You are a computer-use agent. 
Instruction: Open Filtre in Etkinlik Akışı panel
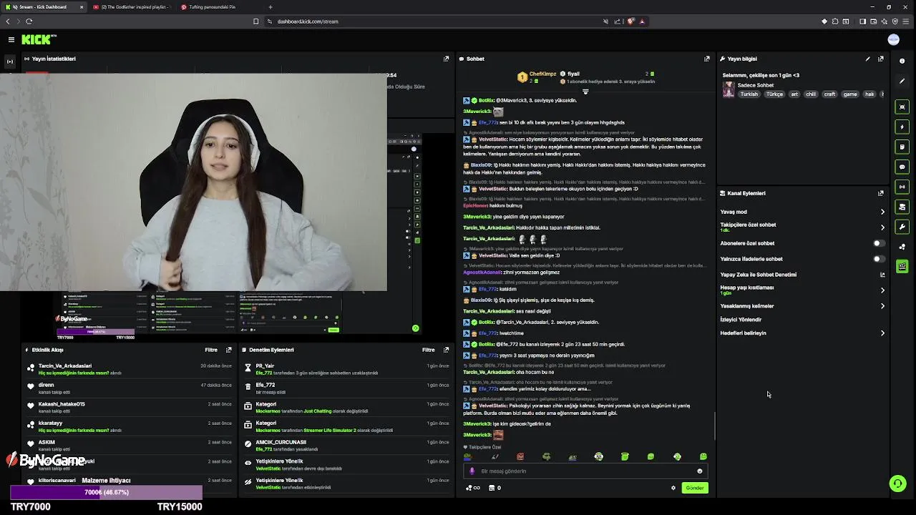211,350
